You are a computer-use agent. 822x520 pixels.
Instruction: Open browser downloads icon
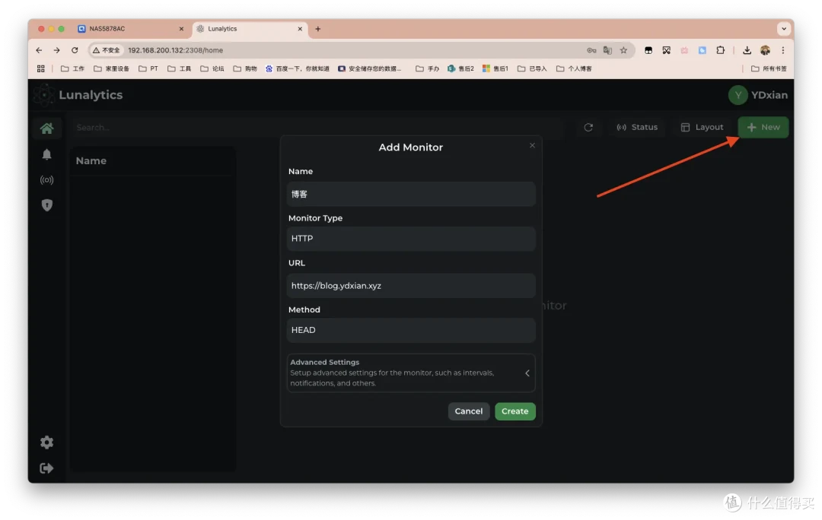tap(747, 50)
